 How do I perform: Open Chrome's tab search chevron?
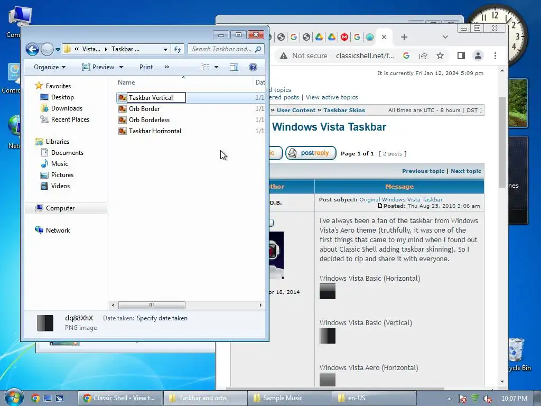point(445,37)
